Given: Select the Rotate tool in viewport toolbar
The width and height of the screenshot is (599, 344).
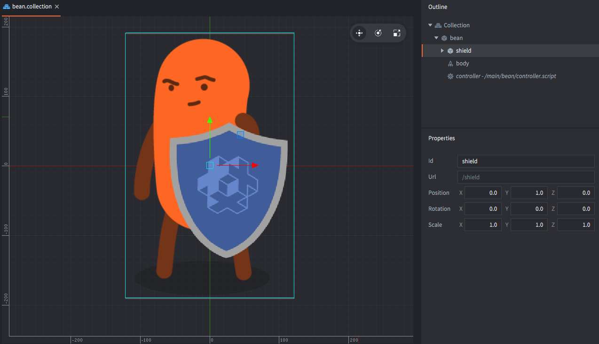Looking at the screenshot, I should tap(378, 33).
